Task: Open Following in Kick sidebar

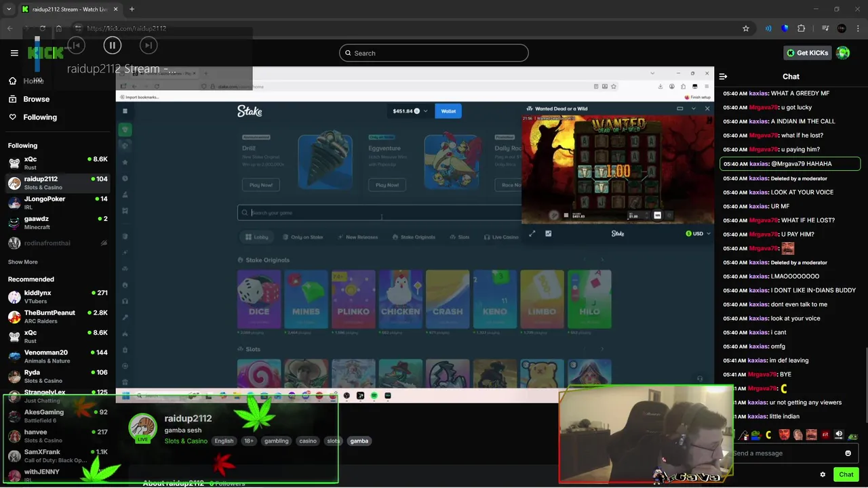Action: [33, 117]
